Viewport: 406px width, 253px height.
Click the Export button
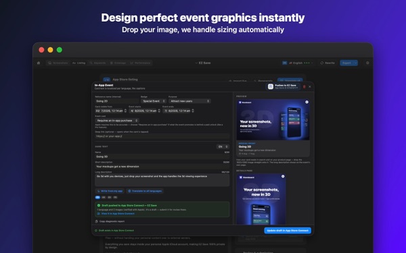[x=346, y=63]
